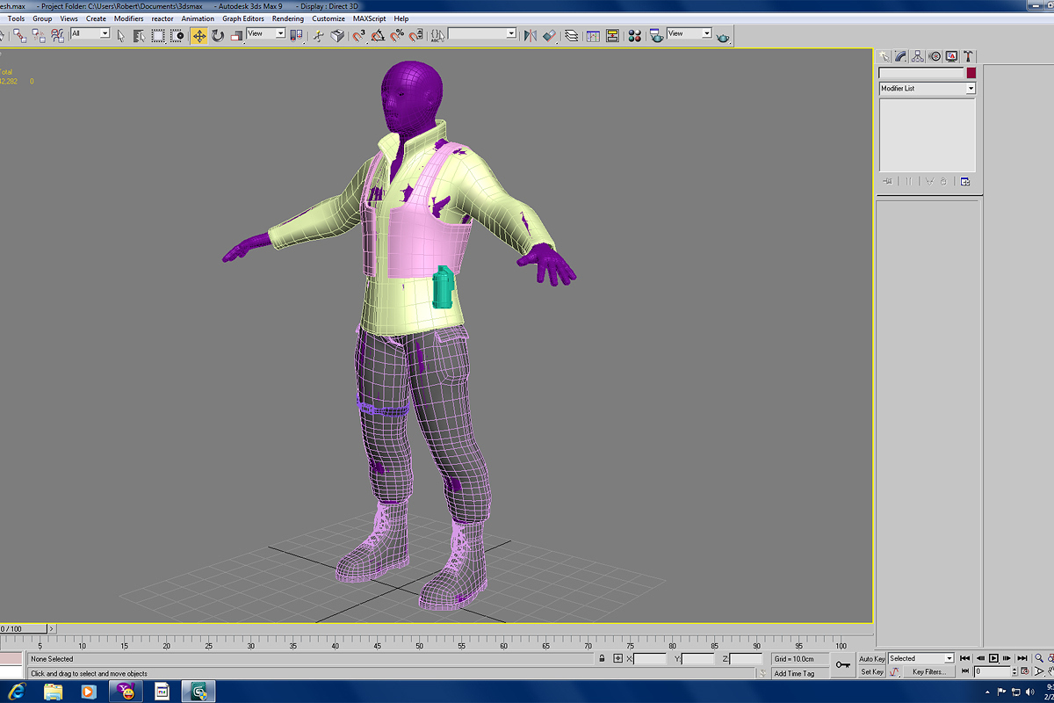This screenshot has width=1054, height=703.
Task: Switch to the Utilities command panel tab
Action: point(968,56)
